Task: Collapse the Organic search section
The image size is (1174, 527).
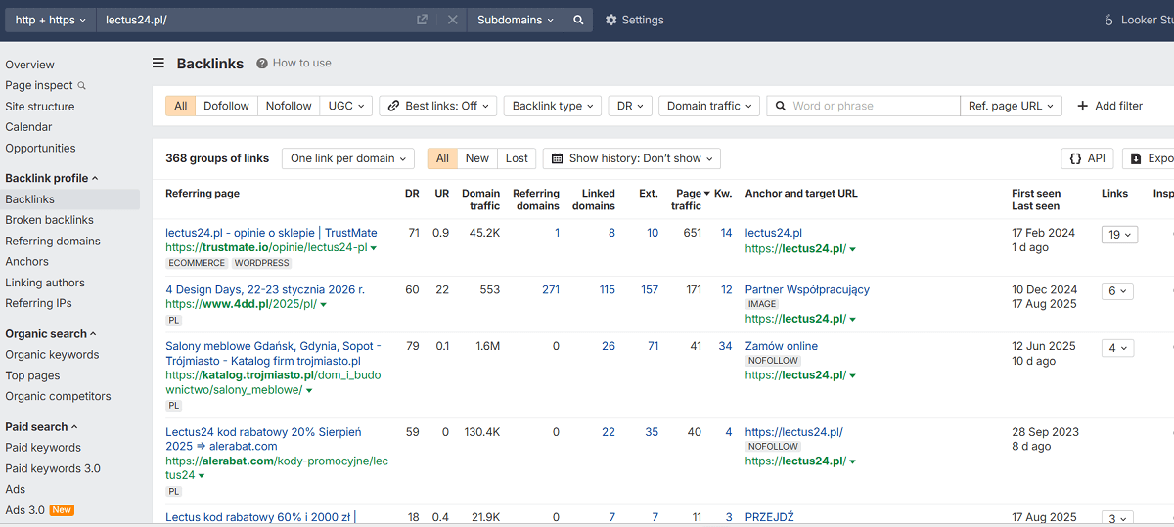Action: 51,333
